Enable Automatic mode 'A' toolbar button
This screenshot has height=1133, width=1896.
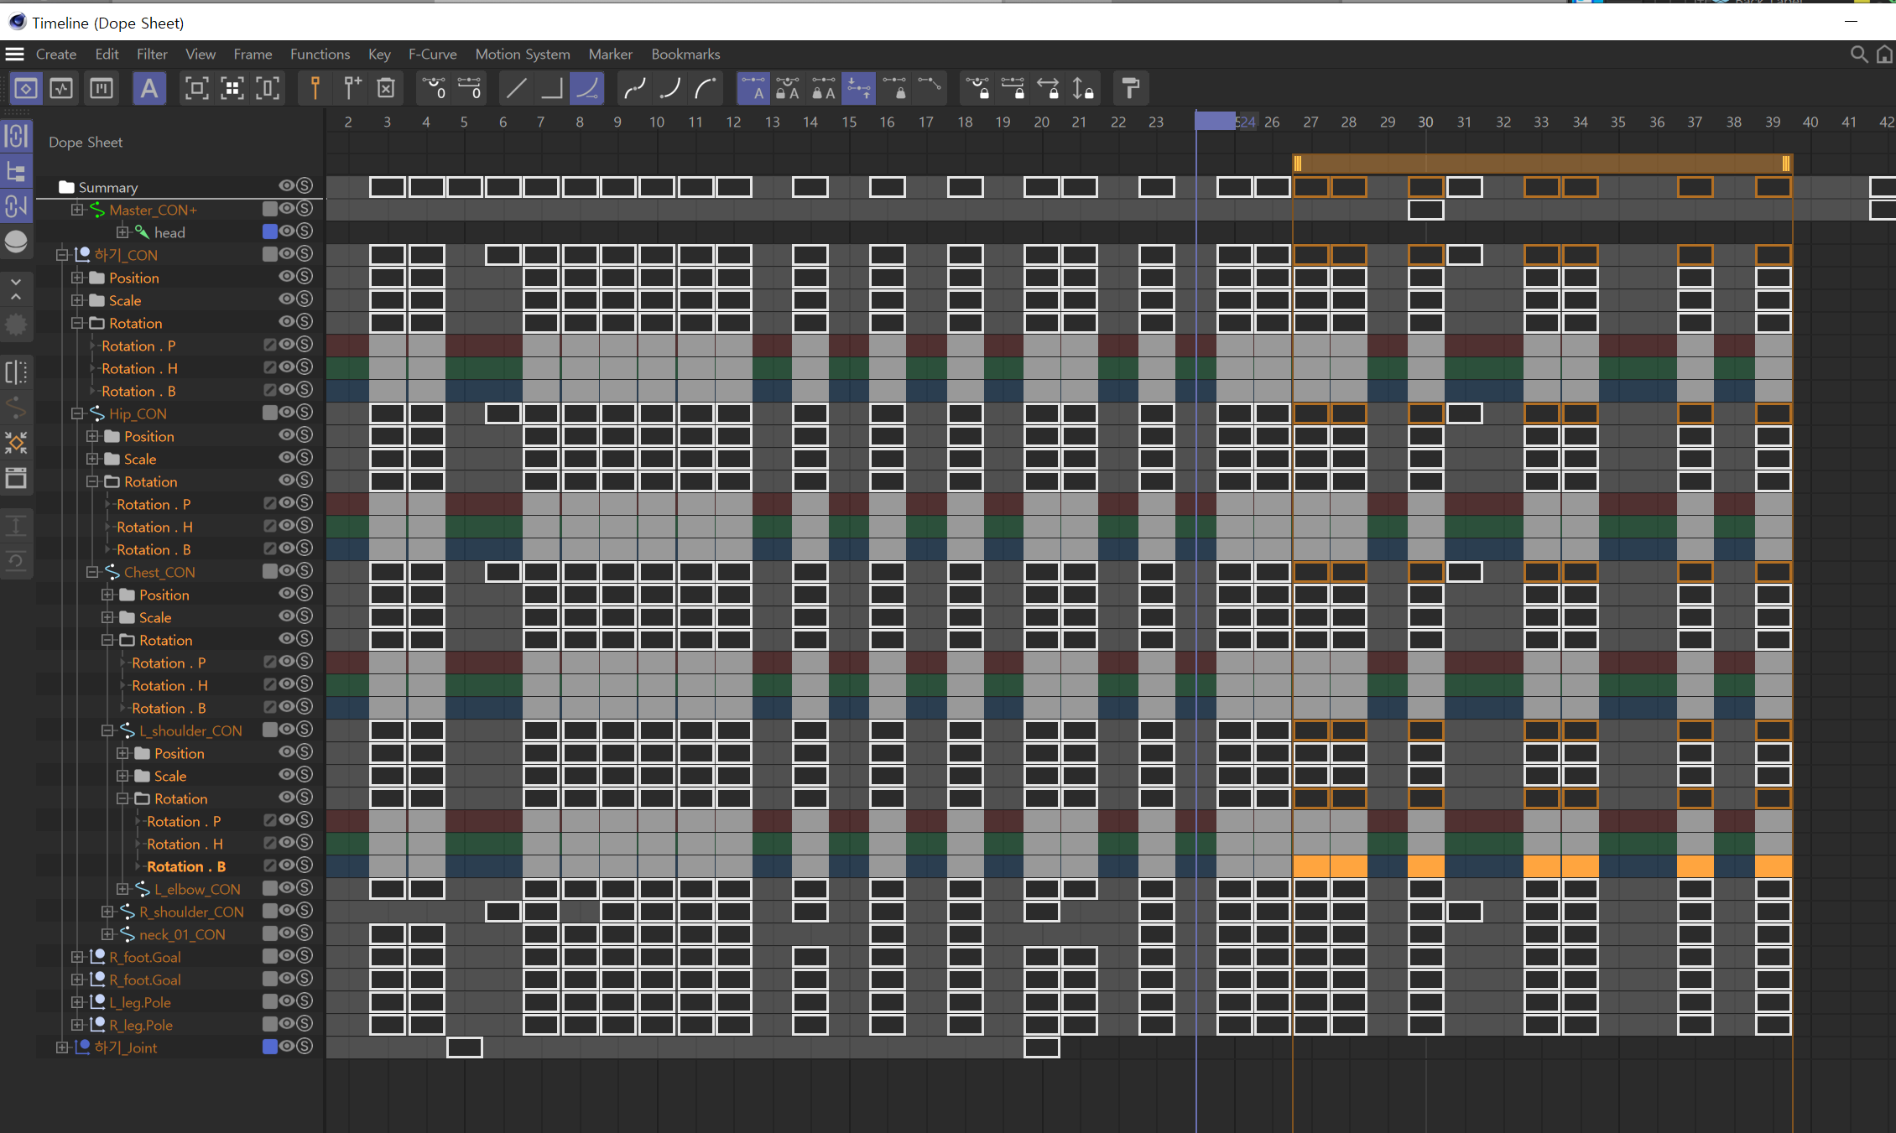148,88
